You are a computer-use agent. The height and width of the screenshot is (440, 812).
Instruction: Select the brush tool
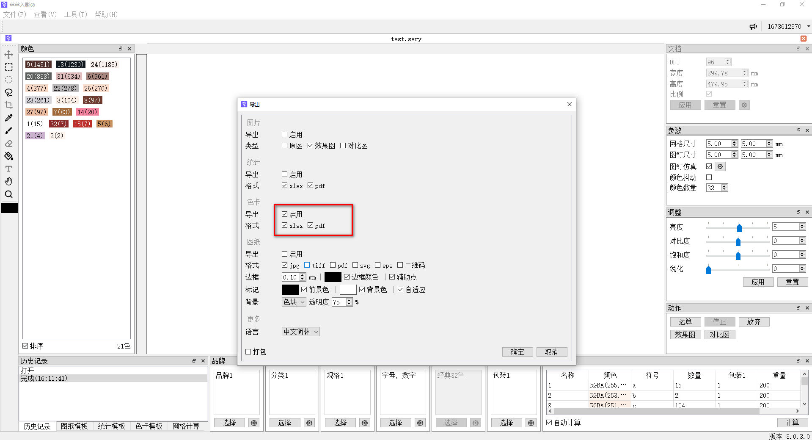8,130
